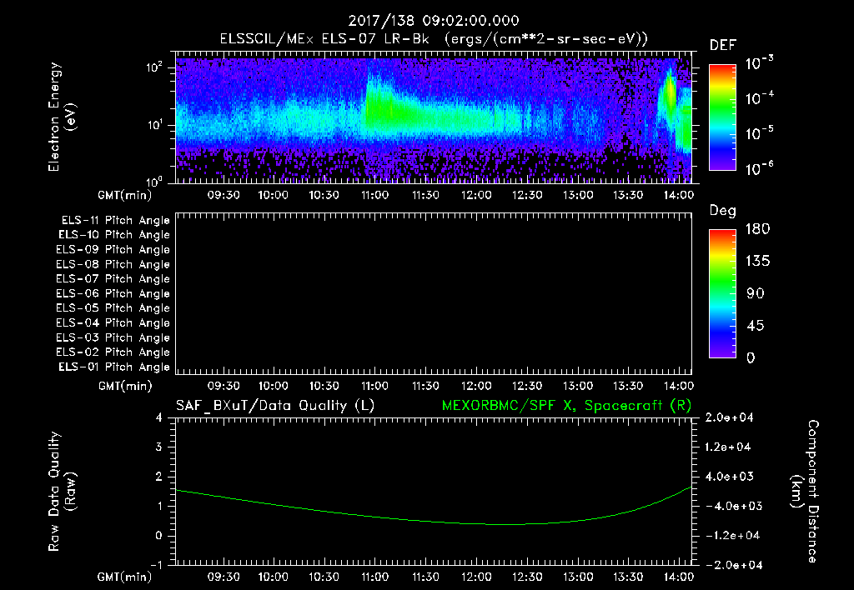The image size is (854, 590).
Task: Click the 4 value on Raw Data Quality axis
Action: click(159, 418)
